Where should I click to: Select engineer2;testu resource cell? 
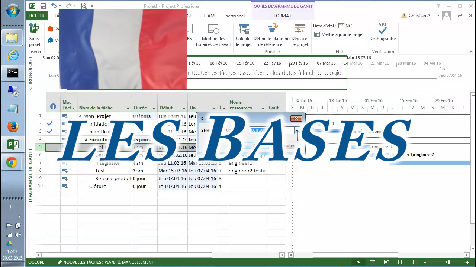tap(247, 171)
